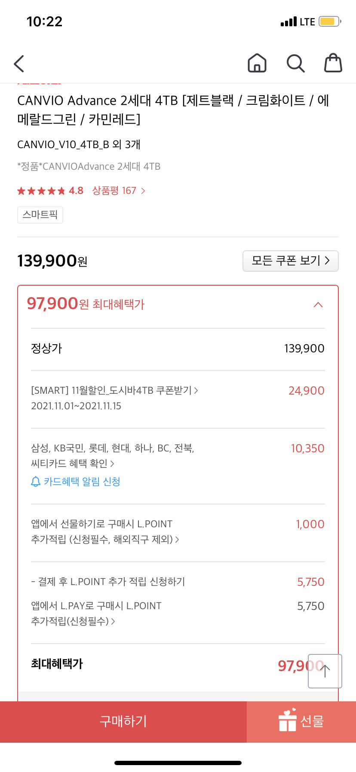Check 씨티카드 혜택 확인 details
This screenshot has height=772, width=356.
coord(73,464)
